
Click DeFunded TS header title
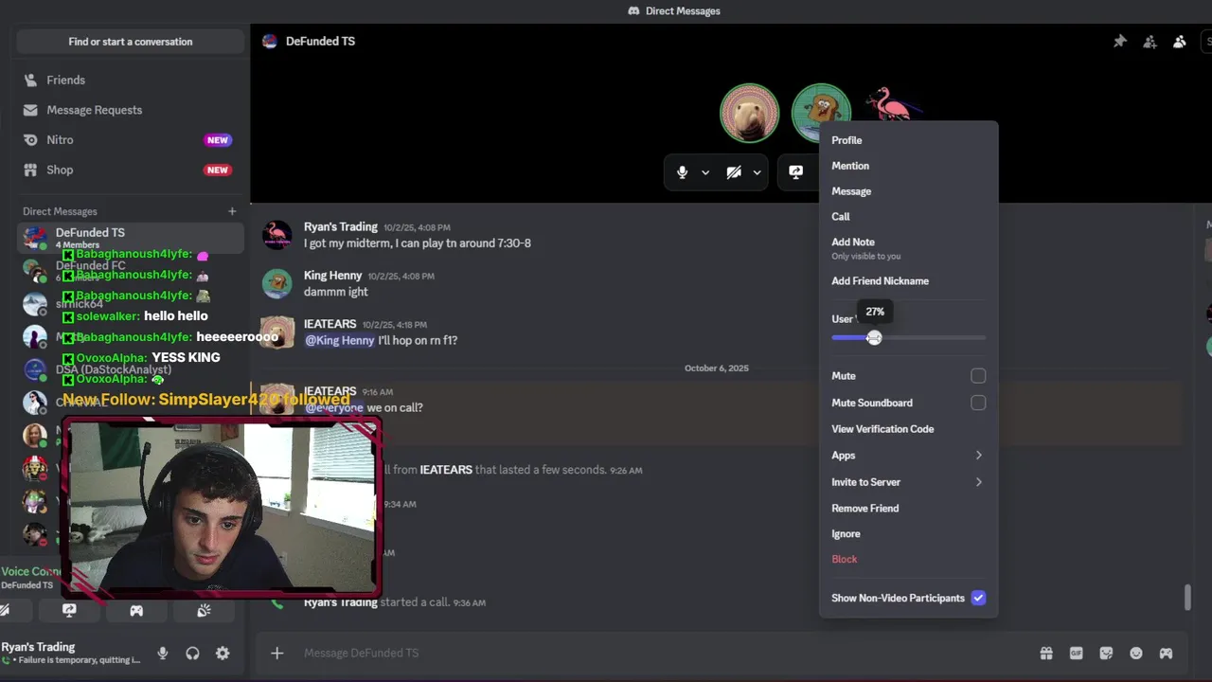point(320,42)
